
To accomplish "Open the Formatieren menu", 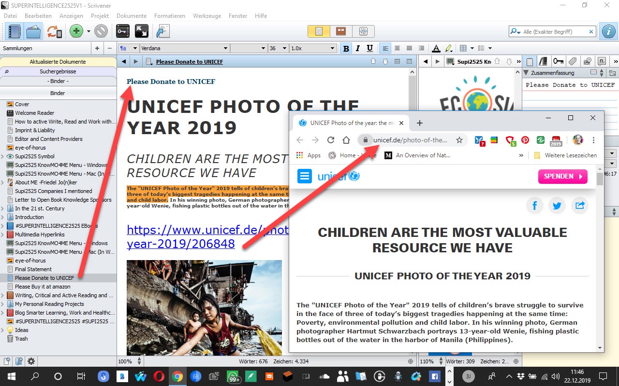I will (x=169, y=16).
